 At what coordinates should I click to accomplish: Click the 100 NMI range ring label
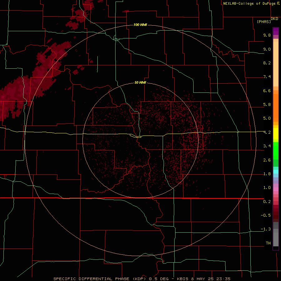pyautogui.click(x=140, y=25)
